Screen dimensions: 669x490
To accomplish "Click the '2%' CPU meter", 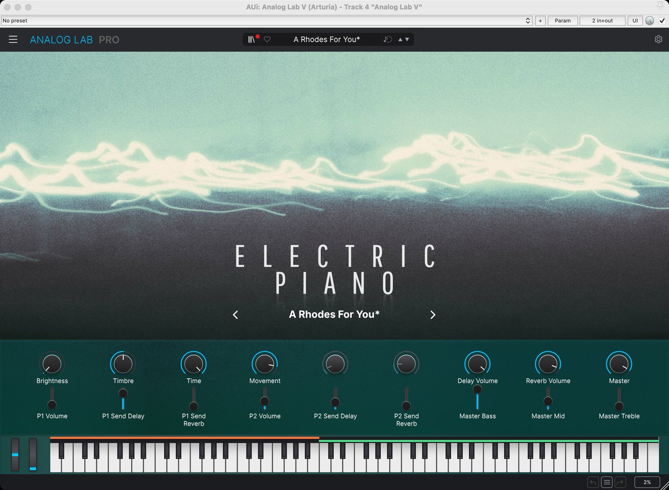I will click(647, 482).
